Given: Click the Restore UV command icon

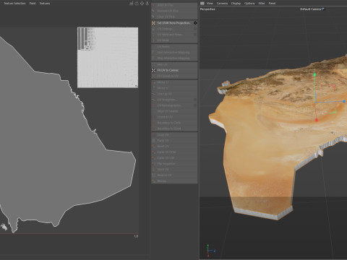Looking at the screenshot, I should coord(153,175).
